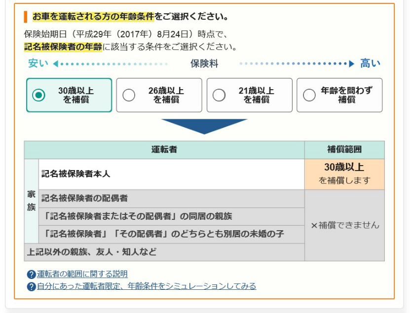Viewport: 411px width, 313px height.
Task: Click the large blue downward triangle
Action: point(204,126)
